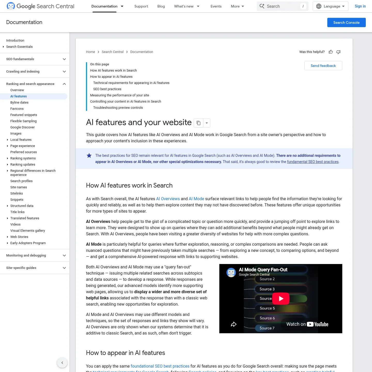Click the thumbs down not helpful icon

[338, 52]
